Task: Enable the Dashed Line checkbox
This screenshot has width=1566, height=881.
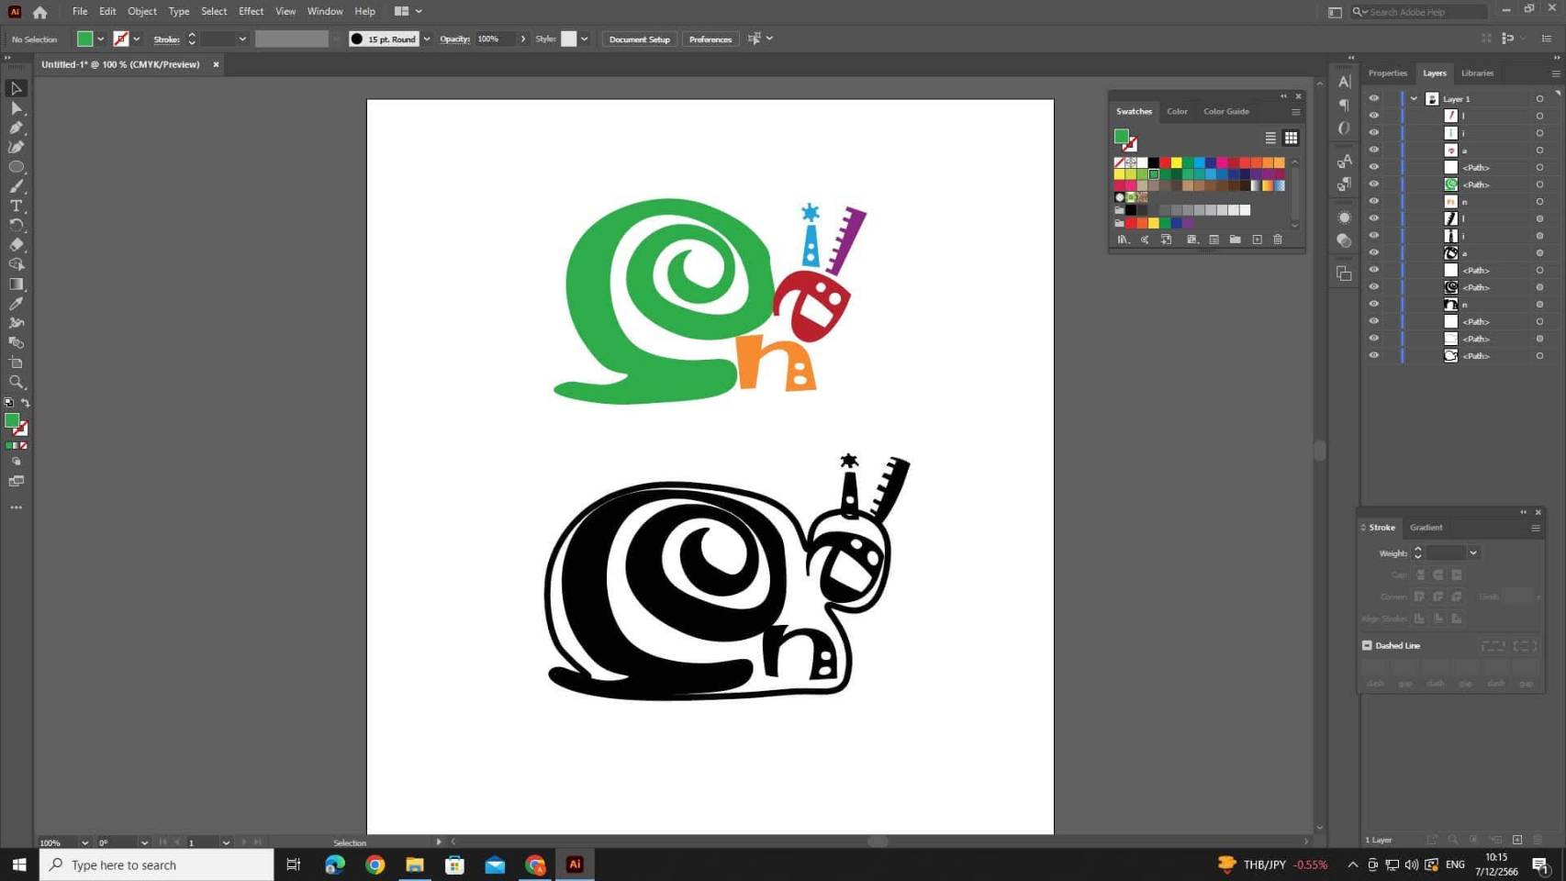Action: coord(1367,645)
